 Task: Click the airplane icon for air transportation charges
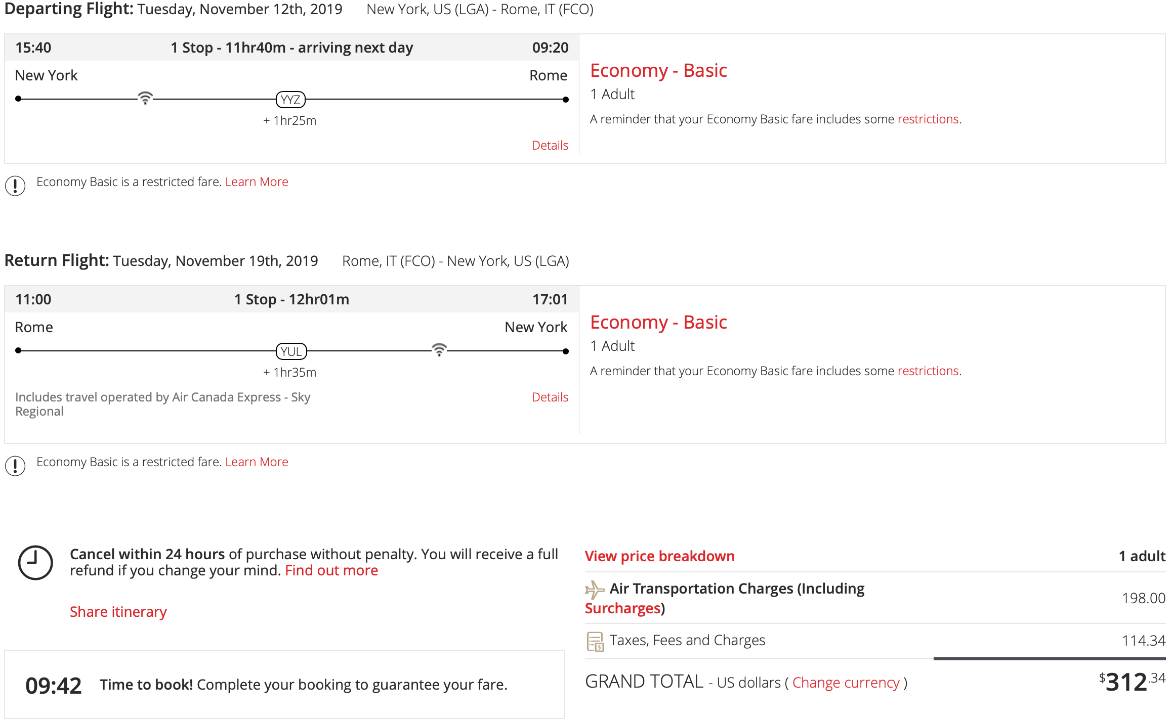(595, 590)
